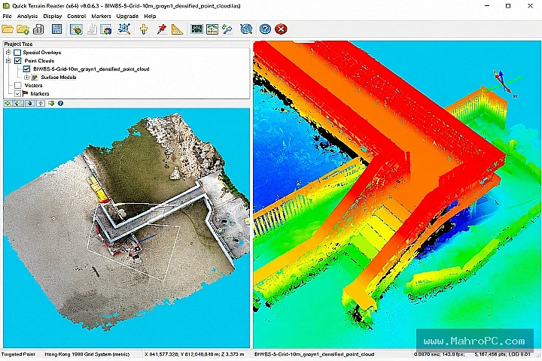Screen dimensions: 542x361
Task: Click the small blue info icon under Project Tree
Action: click(60, 103)
